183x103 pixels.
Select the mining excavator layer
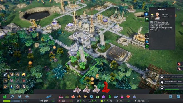click(x=5, y=81)
